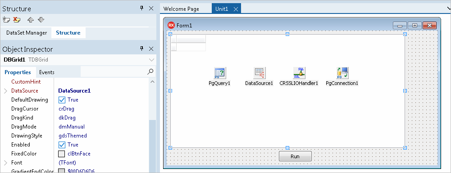Click the search magnifier in Object Inspector
Screen dimensions: 451x173
click(150, 72)
